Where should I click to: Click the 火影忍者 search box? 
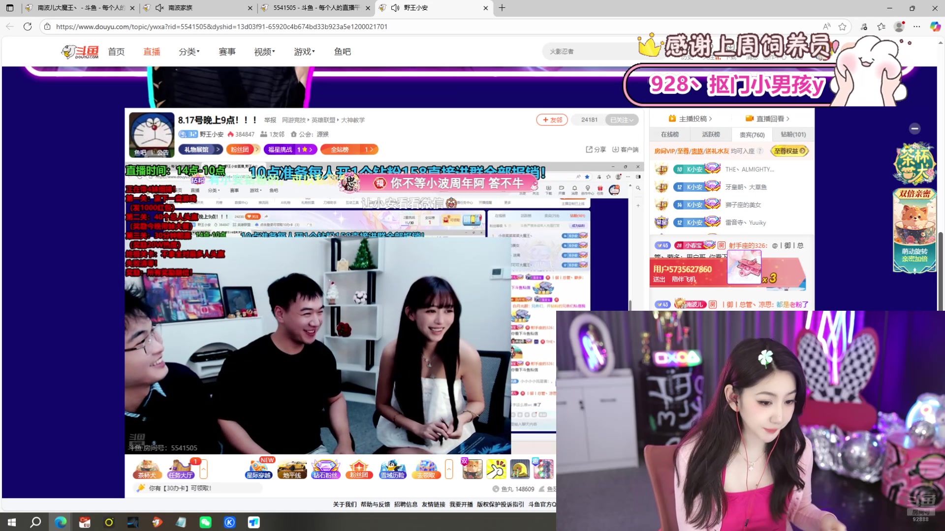click(591, 51)
